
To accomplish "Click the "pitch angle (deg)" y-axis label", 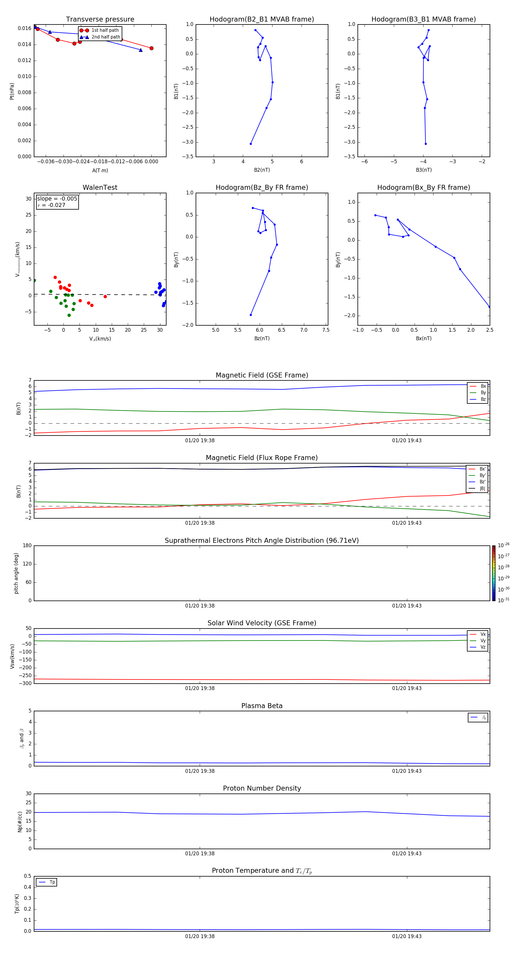I will coord(16,573).
